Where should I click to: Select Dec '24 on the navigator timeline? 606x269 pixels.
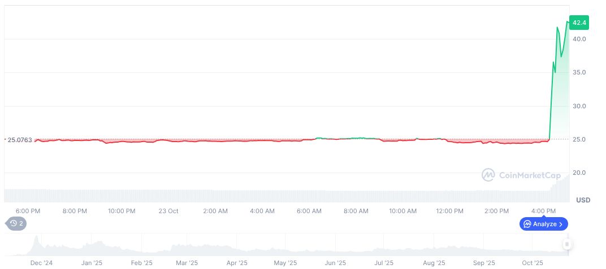[x=41, y=263]
